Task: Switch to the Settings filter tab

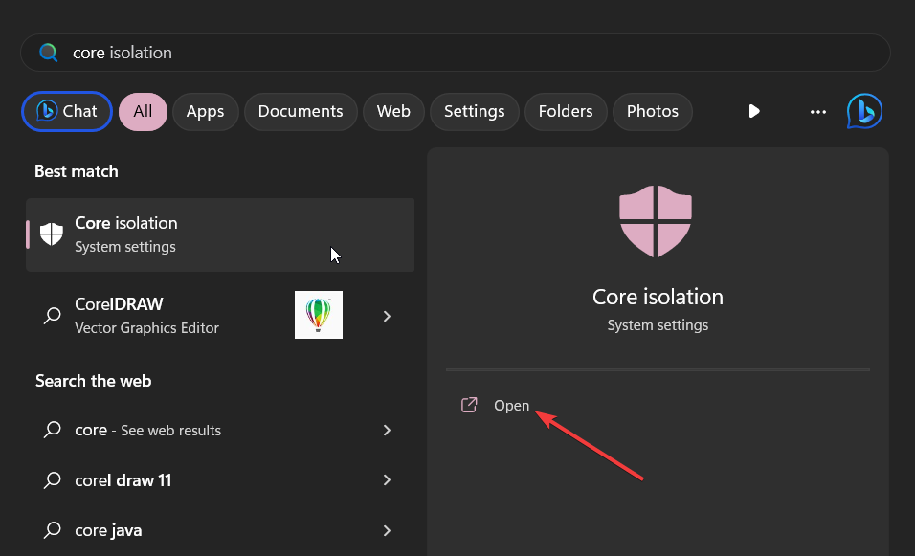Action: [475, 111]
